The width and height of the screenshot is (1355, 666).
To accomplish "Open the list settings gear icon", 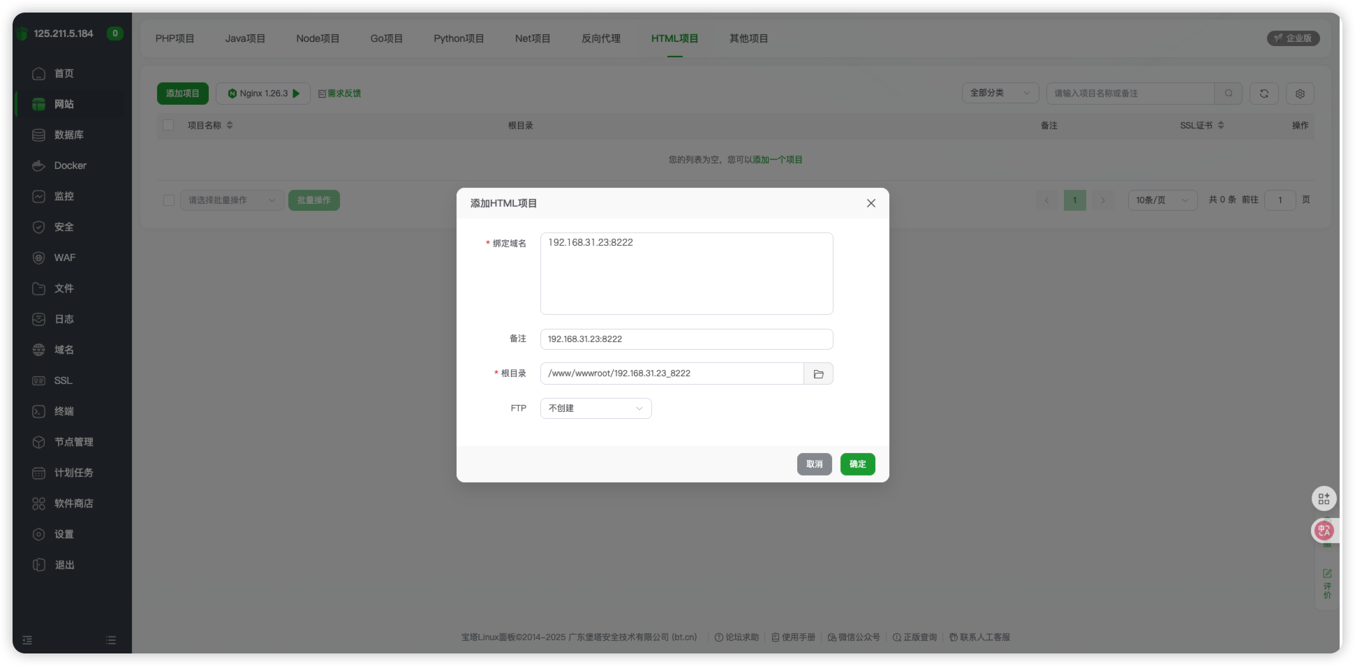I will click(1300, 94).
